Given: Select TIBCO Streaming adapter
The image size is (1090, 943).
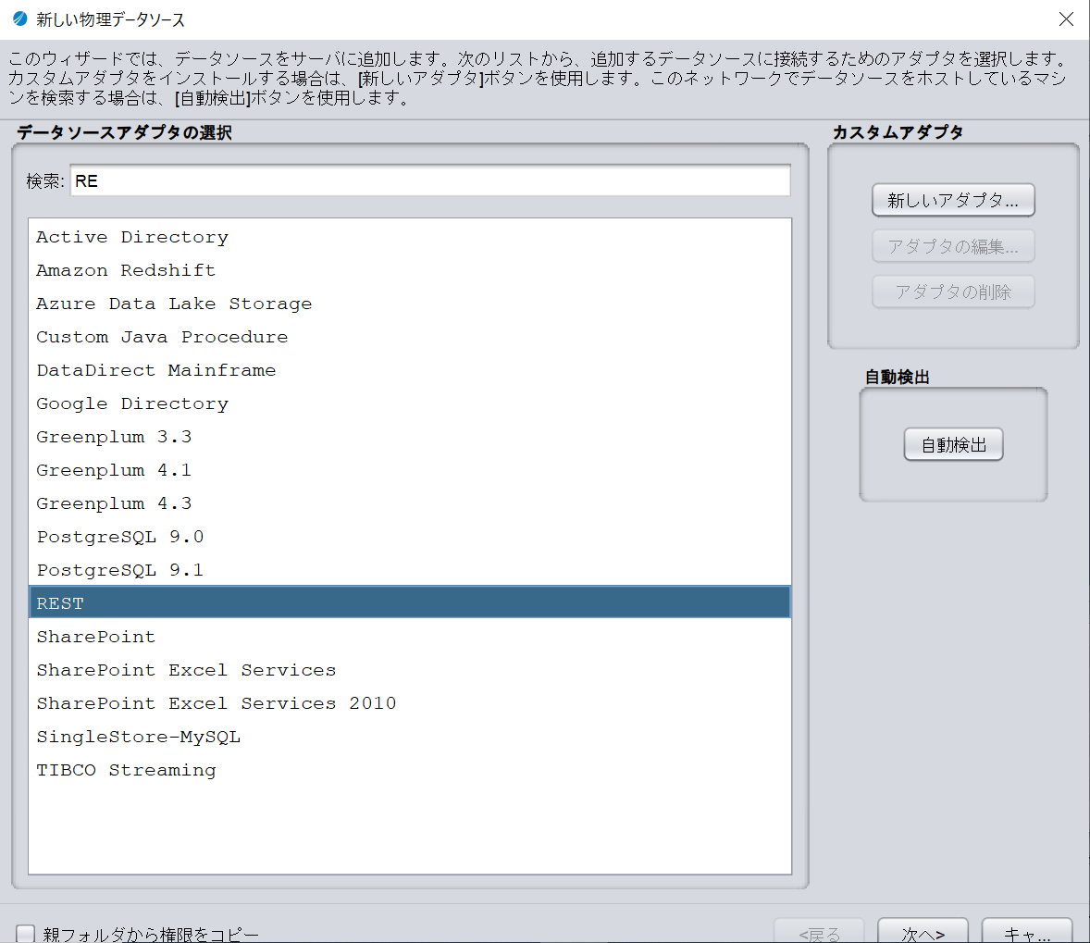Looking at the screenshot, I should click(x=410, y=771).
